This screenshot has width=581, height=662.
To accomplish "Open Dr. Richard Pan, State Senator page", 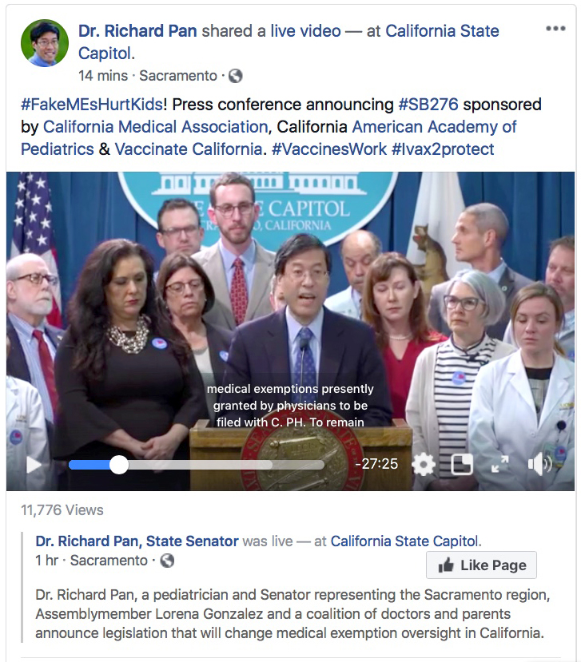I will [x=137, y=541].
